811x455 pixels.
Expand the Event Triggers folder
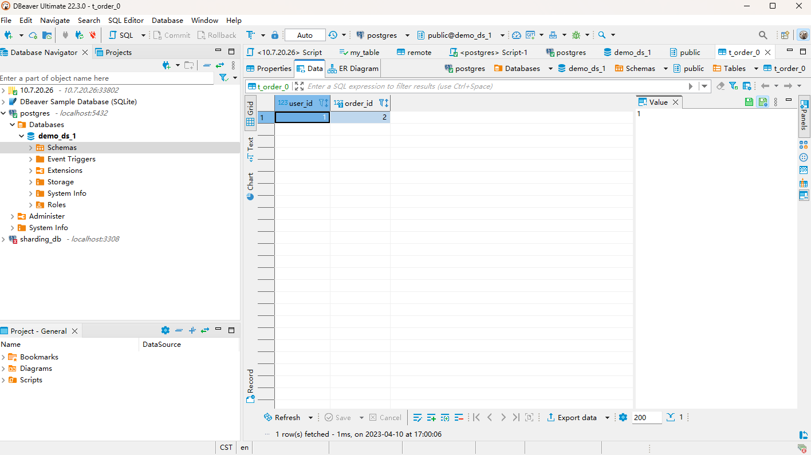tap(31, 159)
